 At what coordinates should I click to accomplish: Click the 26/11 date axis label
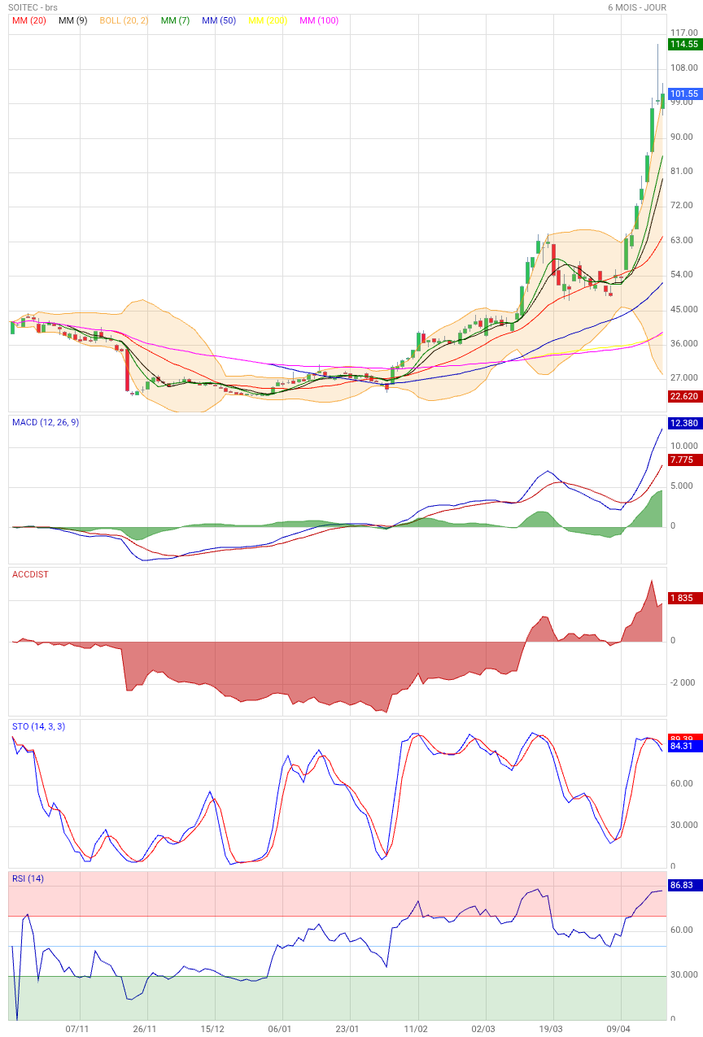pyautogui.click(x=144, y=1029)
